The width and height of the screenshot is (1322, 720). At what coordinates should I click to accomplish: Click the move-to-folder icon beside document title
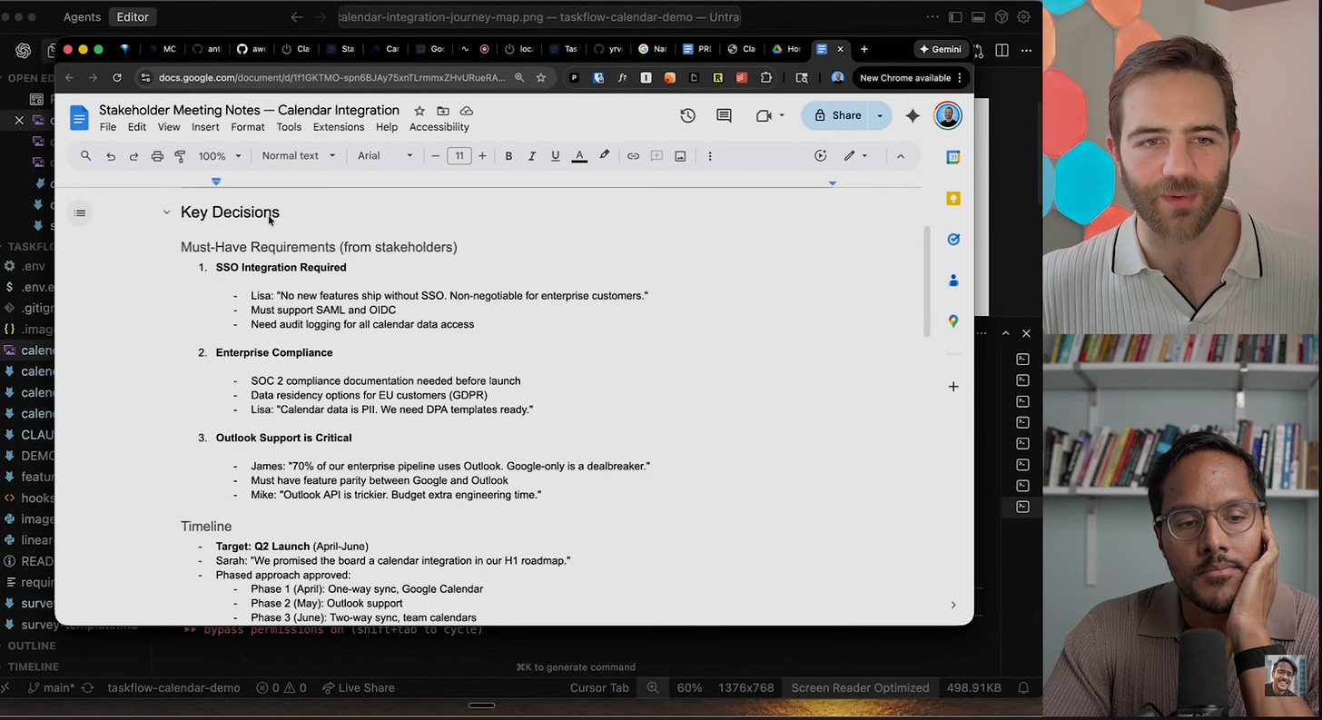point(443,111)
